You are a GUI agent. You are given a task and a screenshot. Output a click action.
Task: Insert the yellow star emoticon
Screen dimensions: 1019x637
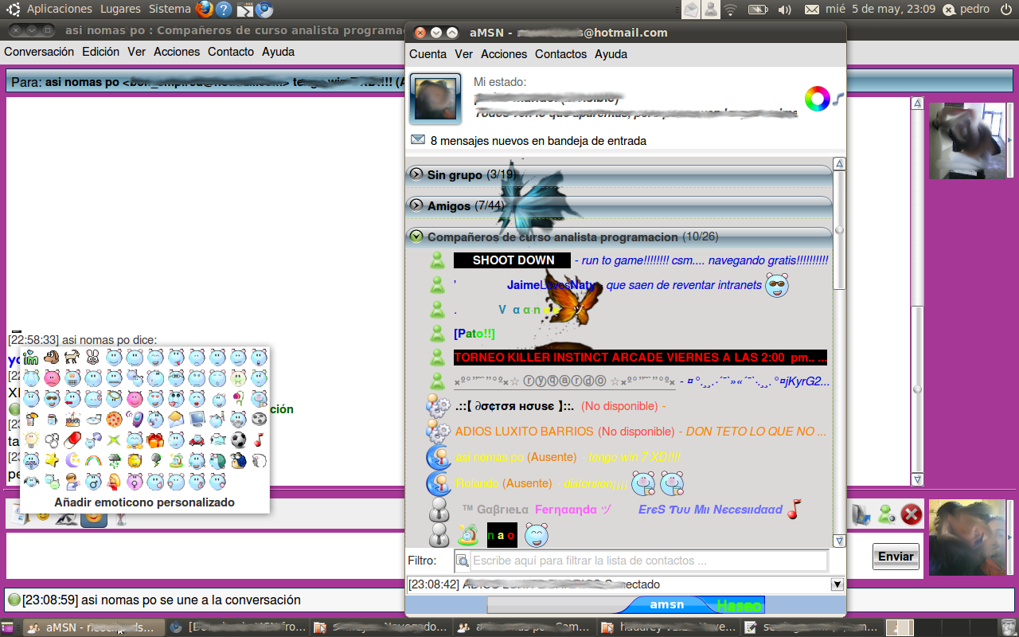pos(52,461)
